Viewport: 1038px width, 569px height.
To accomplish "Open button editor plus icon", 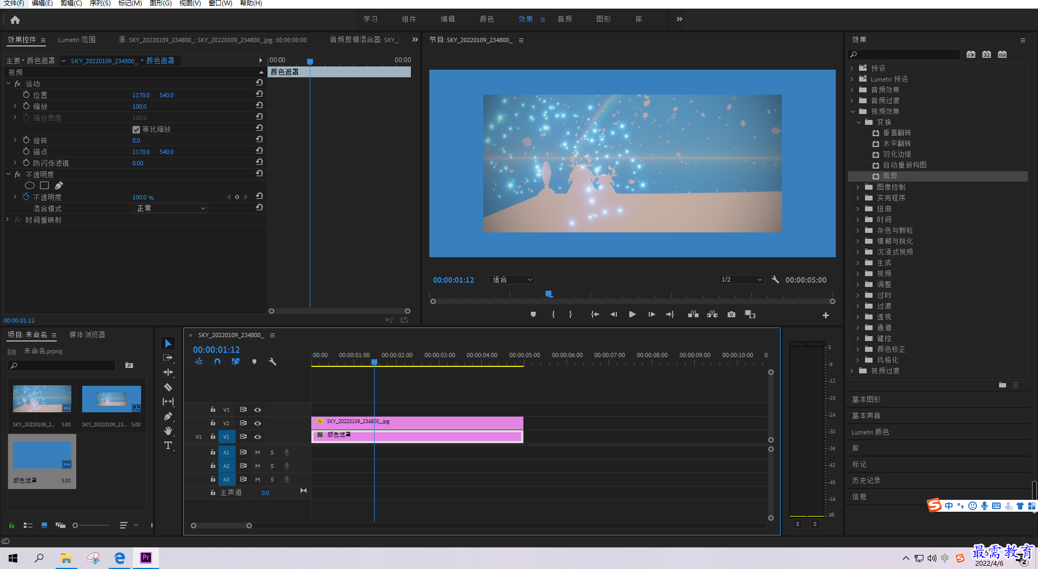I will [x=826, y=315].
